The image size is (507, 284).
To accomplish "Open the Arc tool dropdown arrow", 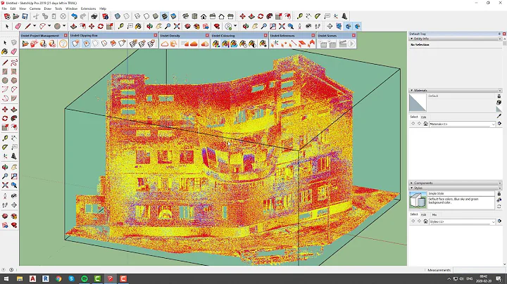I will 49,26.
